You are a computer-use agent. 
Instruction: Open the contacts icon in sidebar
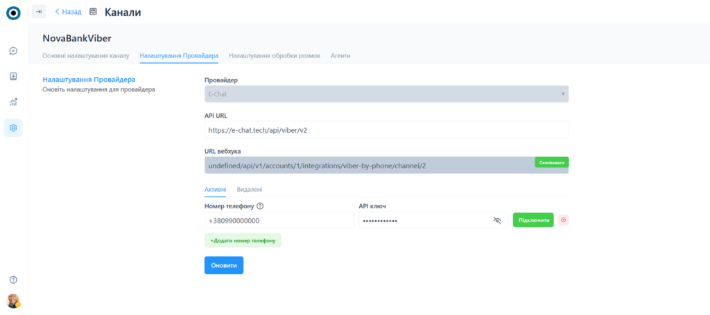click(x=13, y=76)
